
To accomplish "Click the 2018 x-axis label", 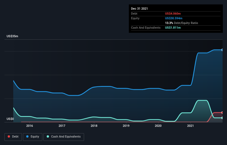I will click(x=94, y=126).
